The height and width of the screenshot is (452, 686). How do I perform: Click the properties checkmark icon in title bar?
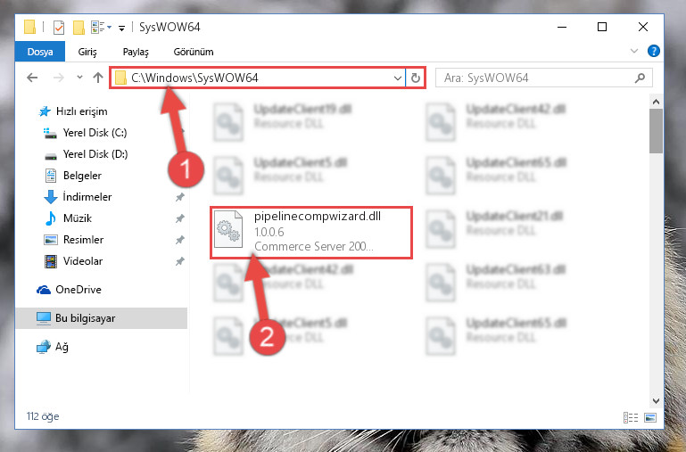click(59, 28)
